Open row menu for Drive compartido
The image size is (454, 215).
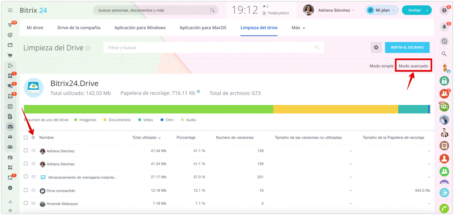coord(34,190)
